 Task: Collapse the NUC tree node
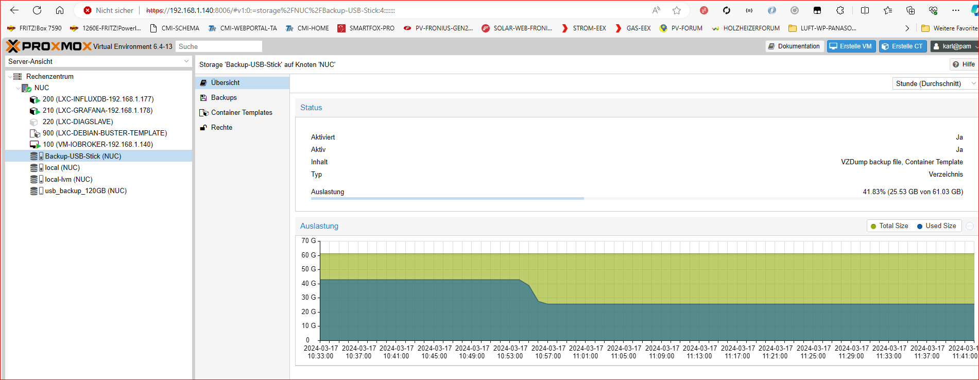18,88
